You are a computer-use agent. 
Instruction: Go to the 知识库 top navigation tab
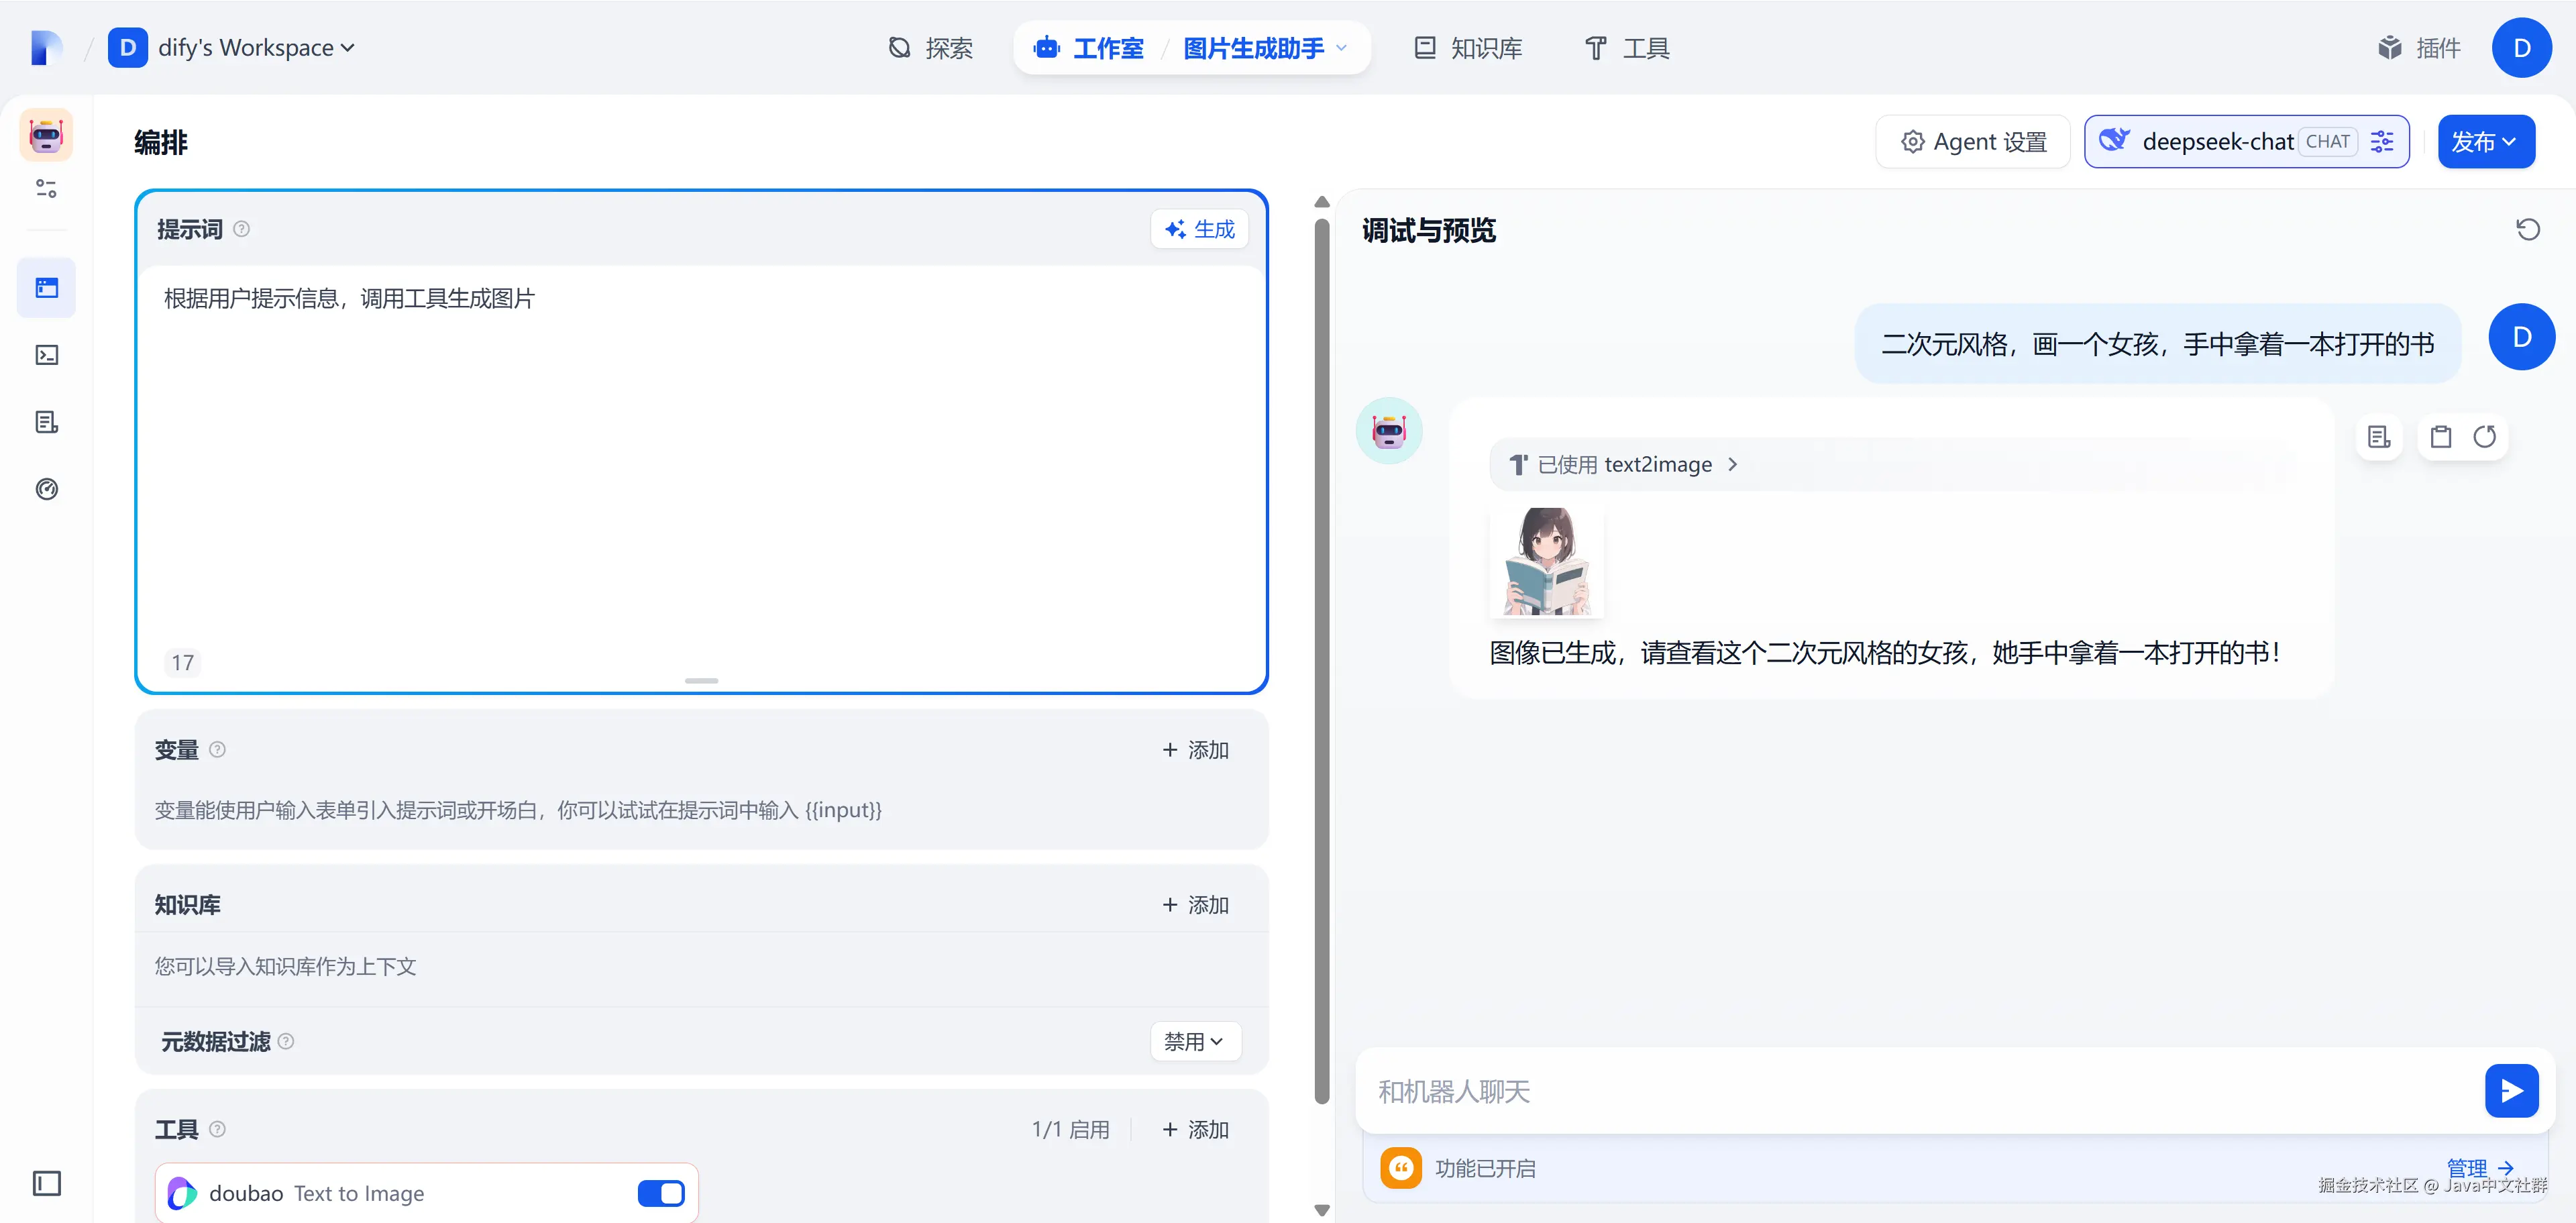(1468, 48)
